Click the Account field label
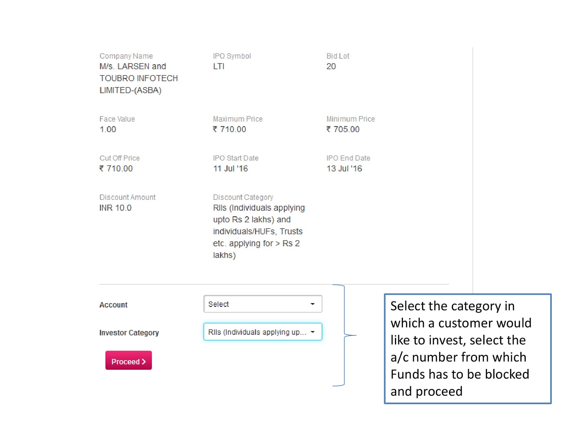 (x=113, y=305)
